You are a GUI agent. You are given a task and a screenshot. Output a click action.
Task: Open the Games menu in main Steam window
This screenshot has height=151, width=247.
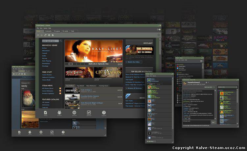[x=45, y=28]
